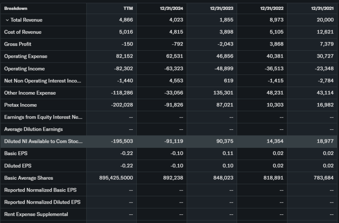Click the Rent Expense Supplemental label
Screen dimensions: 339x223
36,214
